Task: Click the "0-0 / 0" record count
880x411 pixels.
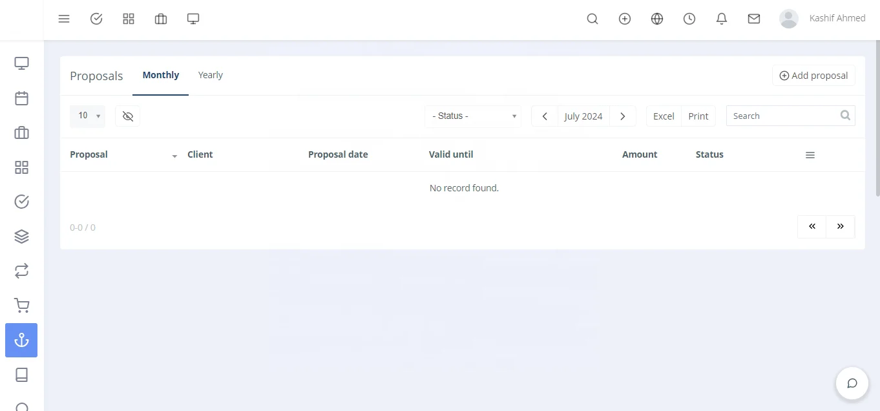Action: tap(83, 227)
